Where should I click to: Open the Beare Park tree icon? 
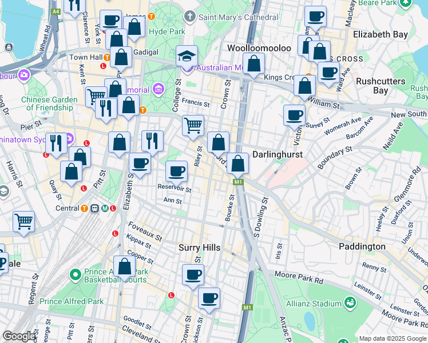(x=405, y=3)
